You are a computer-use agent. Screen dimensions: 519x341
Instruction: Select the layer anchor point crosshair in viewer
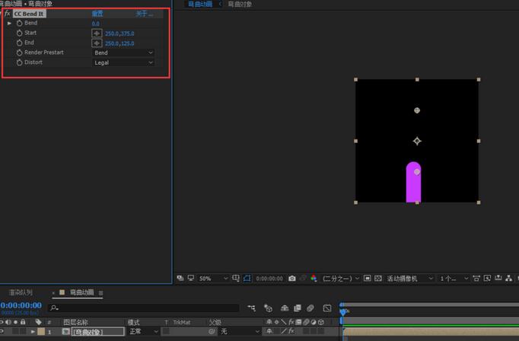[x=417, y=141]
